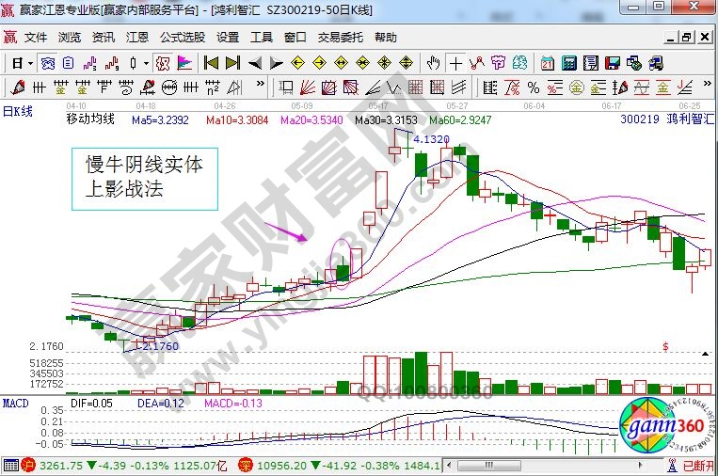The width and height of the screenshot is (718, 476).
Task: Click the 移动均线 indicator label
Action: click(89, 119)
